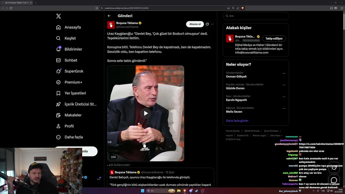
Task: Open options for Earvin Ngapeth trend
Action: [284, 97]
